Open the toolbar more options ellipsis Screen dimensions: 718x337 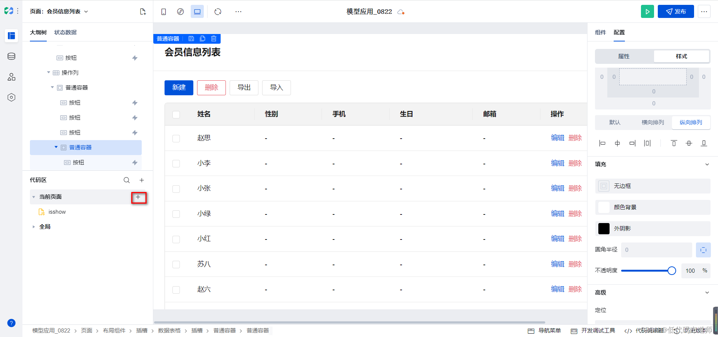pos(238,12)
